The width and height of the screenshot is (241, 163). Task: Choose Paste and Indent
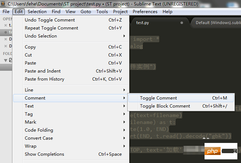71,71
